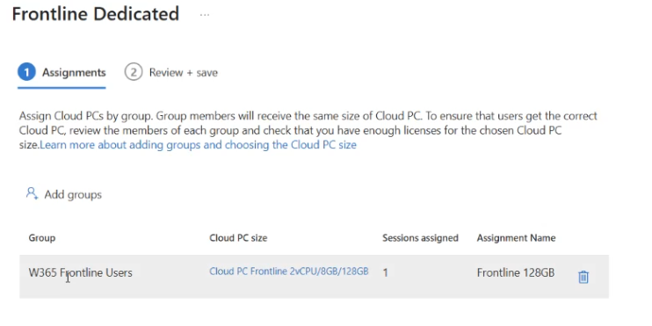Viewport: 652px width, 326px height.
Task: Open Learn more about adding groups link
Action: pyautogui.click(x=198, y=145)
